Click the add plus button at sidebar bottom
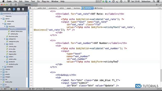The image size is (162, 91). point(2,89)
